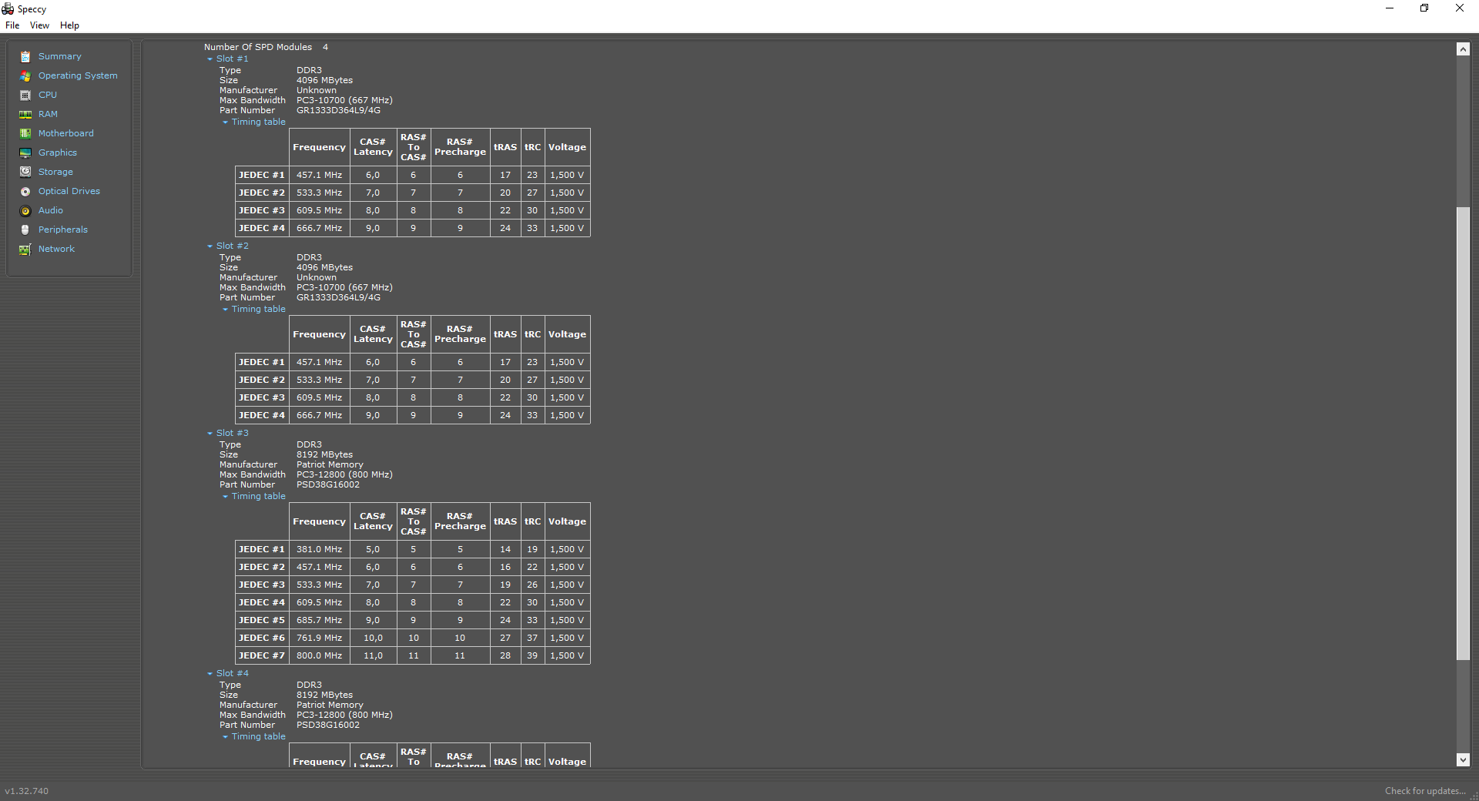Click the Peripherals mouse icon
This screenshot has width=1479, height=801.
click(x=25, y=230)
